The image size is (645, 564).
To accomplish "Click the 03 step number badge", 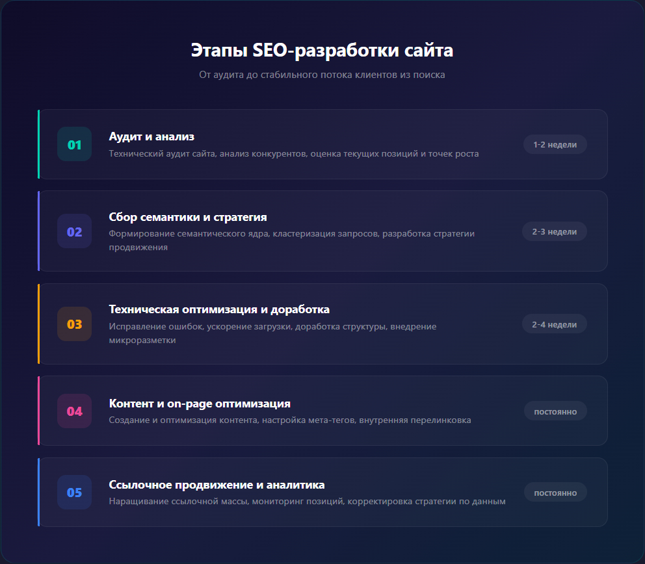I will [x=75, y=324].
